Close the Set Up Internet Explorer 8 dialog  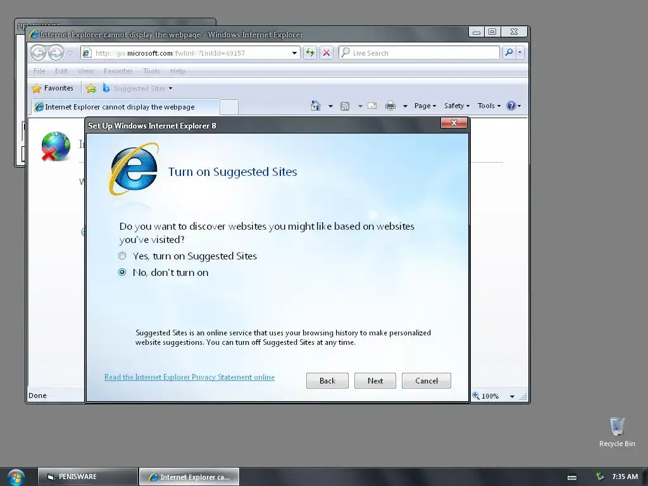click(454, 123)
